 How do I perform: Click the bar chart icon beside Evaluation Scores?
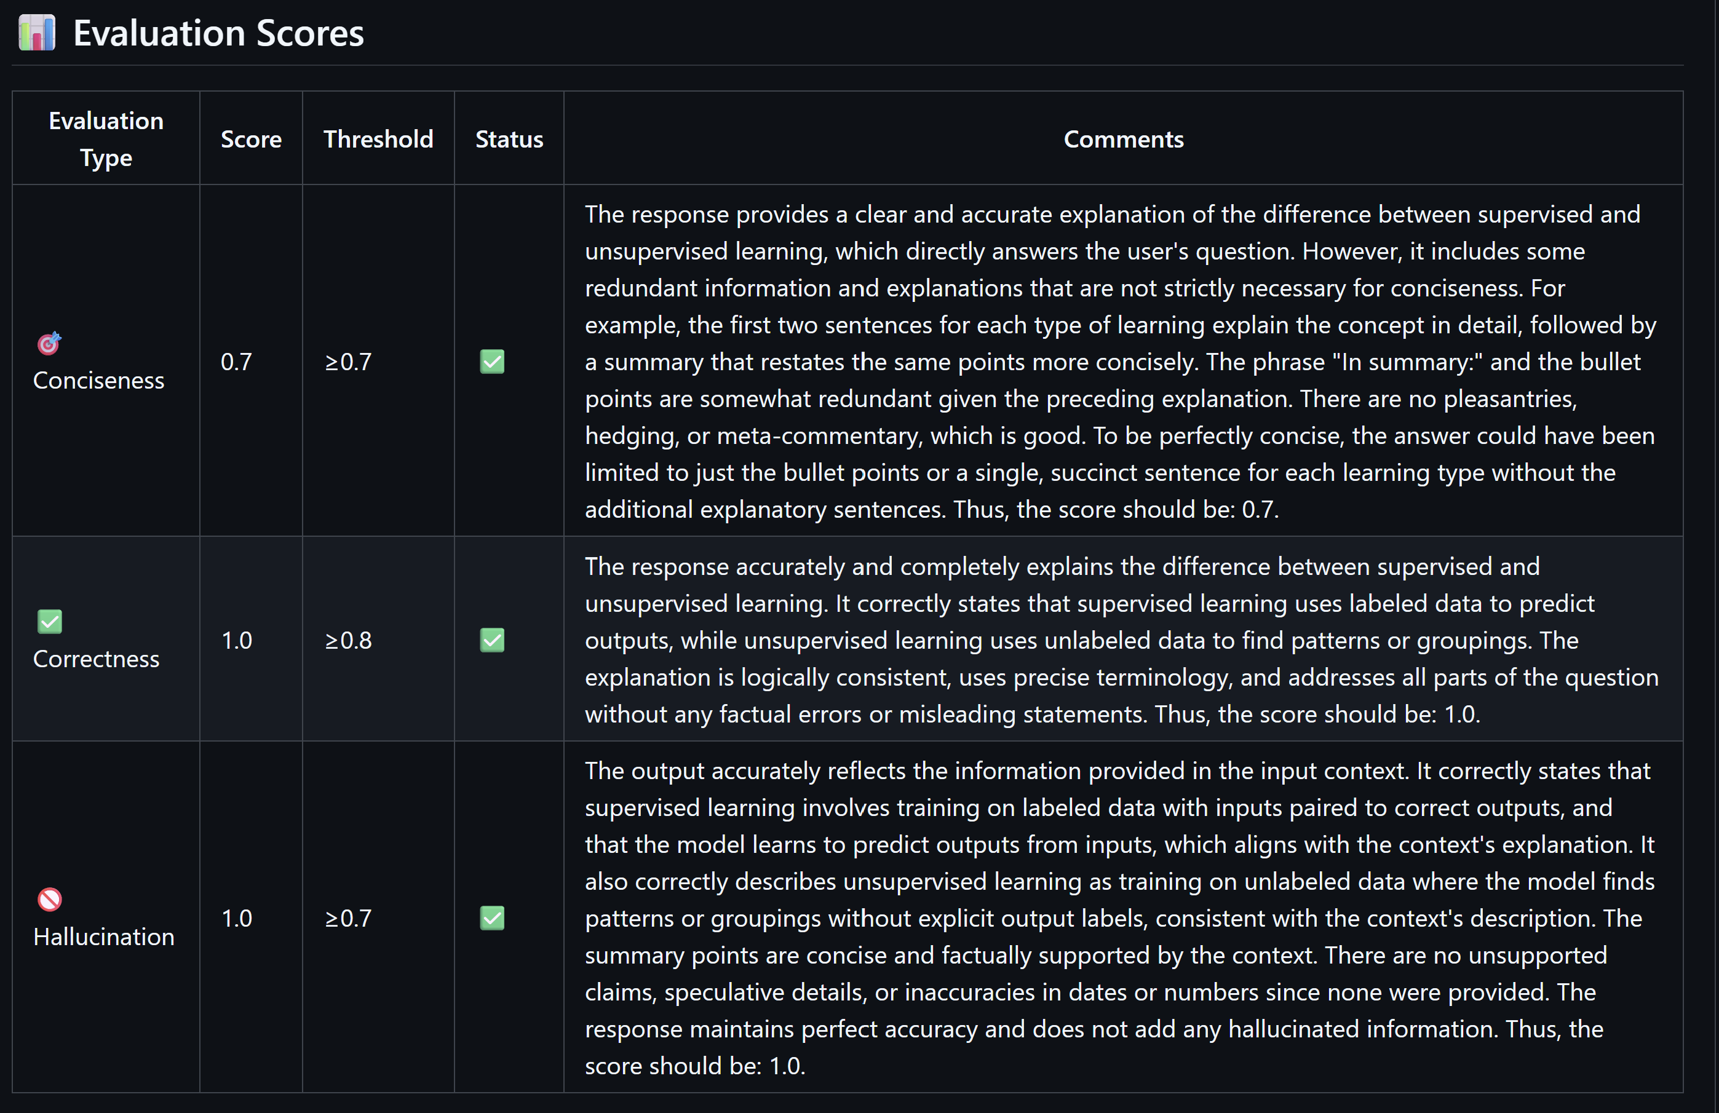(x=37, y=33)
